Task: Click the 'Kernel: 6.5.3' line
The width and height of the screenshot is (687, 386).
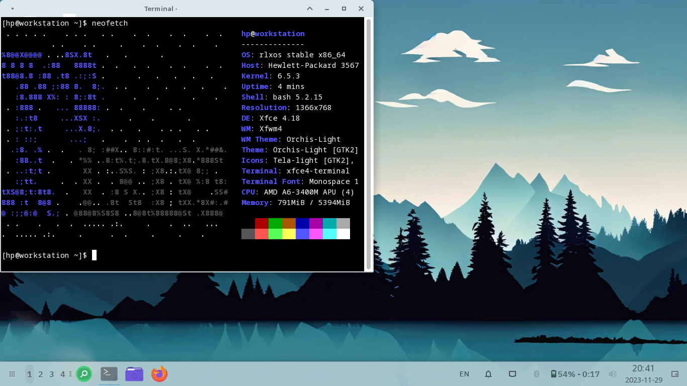Action: pyautogui.click(x=271, y=76)
